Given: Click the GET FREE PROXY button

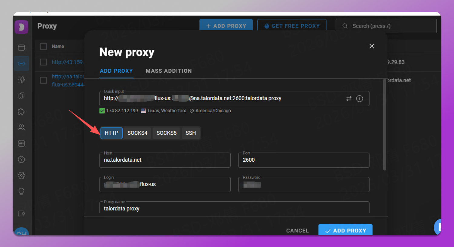Looking at the screenshot, I should point(291,26).
